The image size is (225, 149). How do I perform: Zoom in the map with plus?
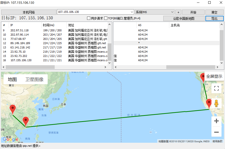click(x=216, y=121)
